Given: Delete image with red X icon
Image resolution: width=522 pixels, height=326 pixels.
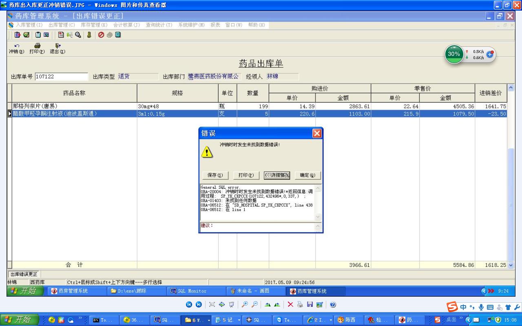Looking at the screenshot, I should [290, 304].
